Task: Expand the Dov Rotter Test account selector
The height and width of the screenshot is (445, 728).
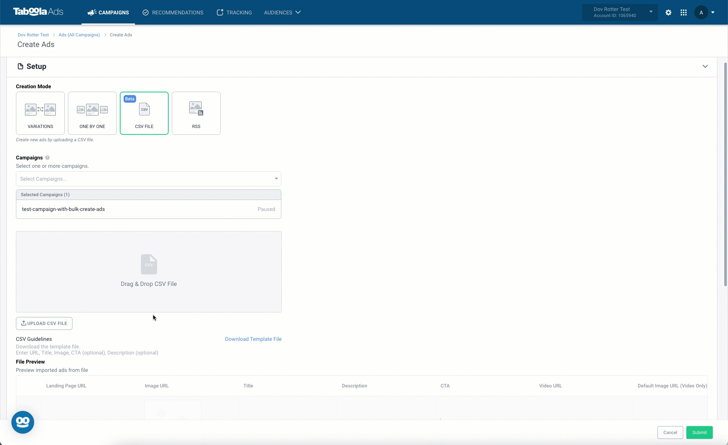Action: (620, 12)
